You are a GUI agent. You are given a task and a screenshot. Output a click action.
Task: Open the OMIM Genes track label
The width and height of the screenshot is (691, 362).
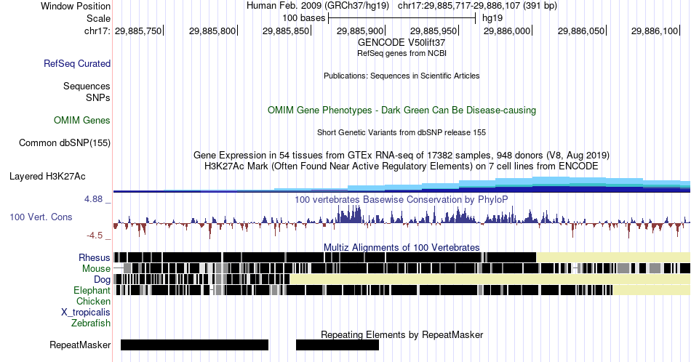pos(81,120)
